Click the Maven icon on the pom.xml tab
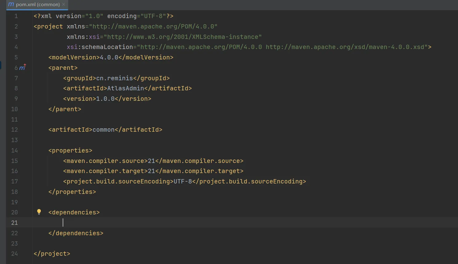 11,4
